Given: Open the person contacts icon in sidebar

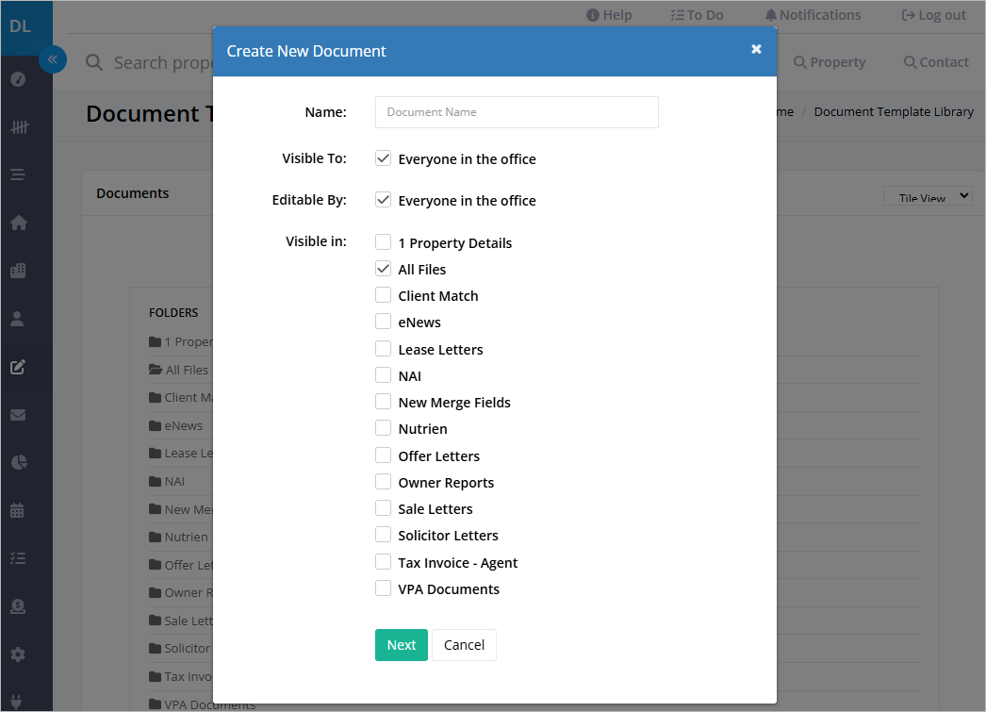Looking at the screenshot, I should 18,319.
